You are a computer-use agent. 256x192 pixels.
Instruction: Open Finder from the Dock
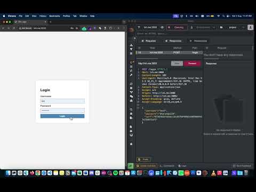tap(8, 173)
